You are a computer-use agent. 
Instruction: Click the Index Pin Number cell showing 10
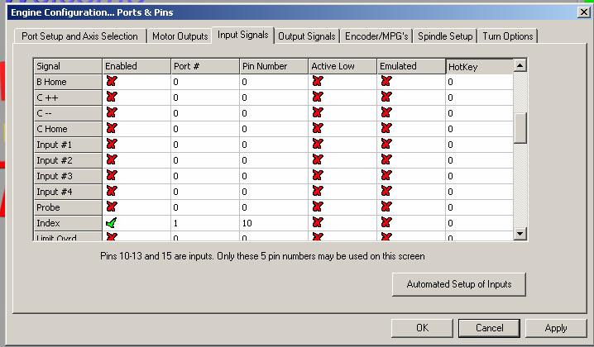274,223
